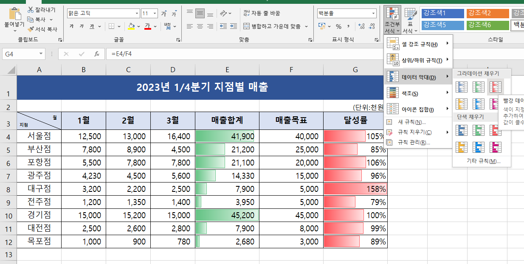
Task: Apply yellow fill color bucket
Action: pos(132,26)
